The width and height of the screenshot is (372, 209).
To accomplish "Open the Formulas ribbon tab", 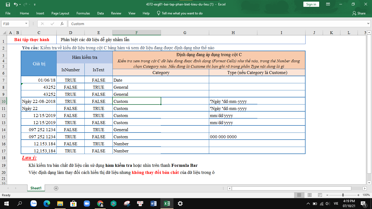I will 83,13.
